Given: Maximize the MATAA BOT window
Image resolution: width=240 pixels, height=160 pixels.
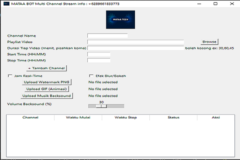Looking at the screenshot, I should pos(215,4).
